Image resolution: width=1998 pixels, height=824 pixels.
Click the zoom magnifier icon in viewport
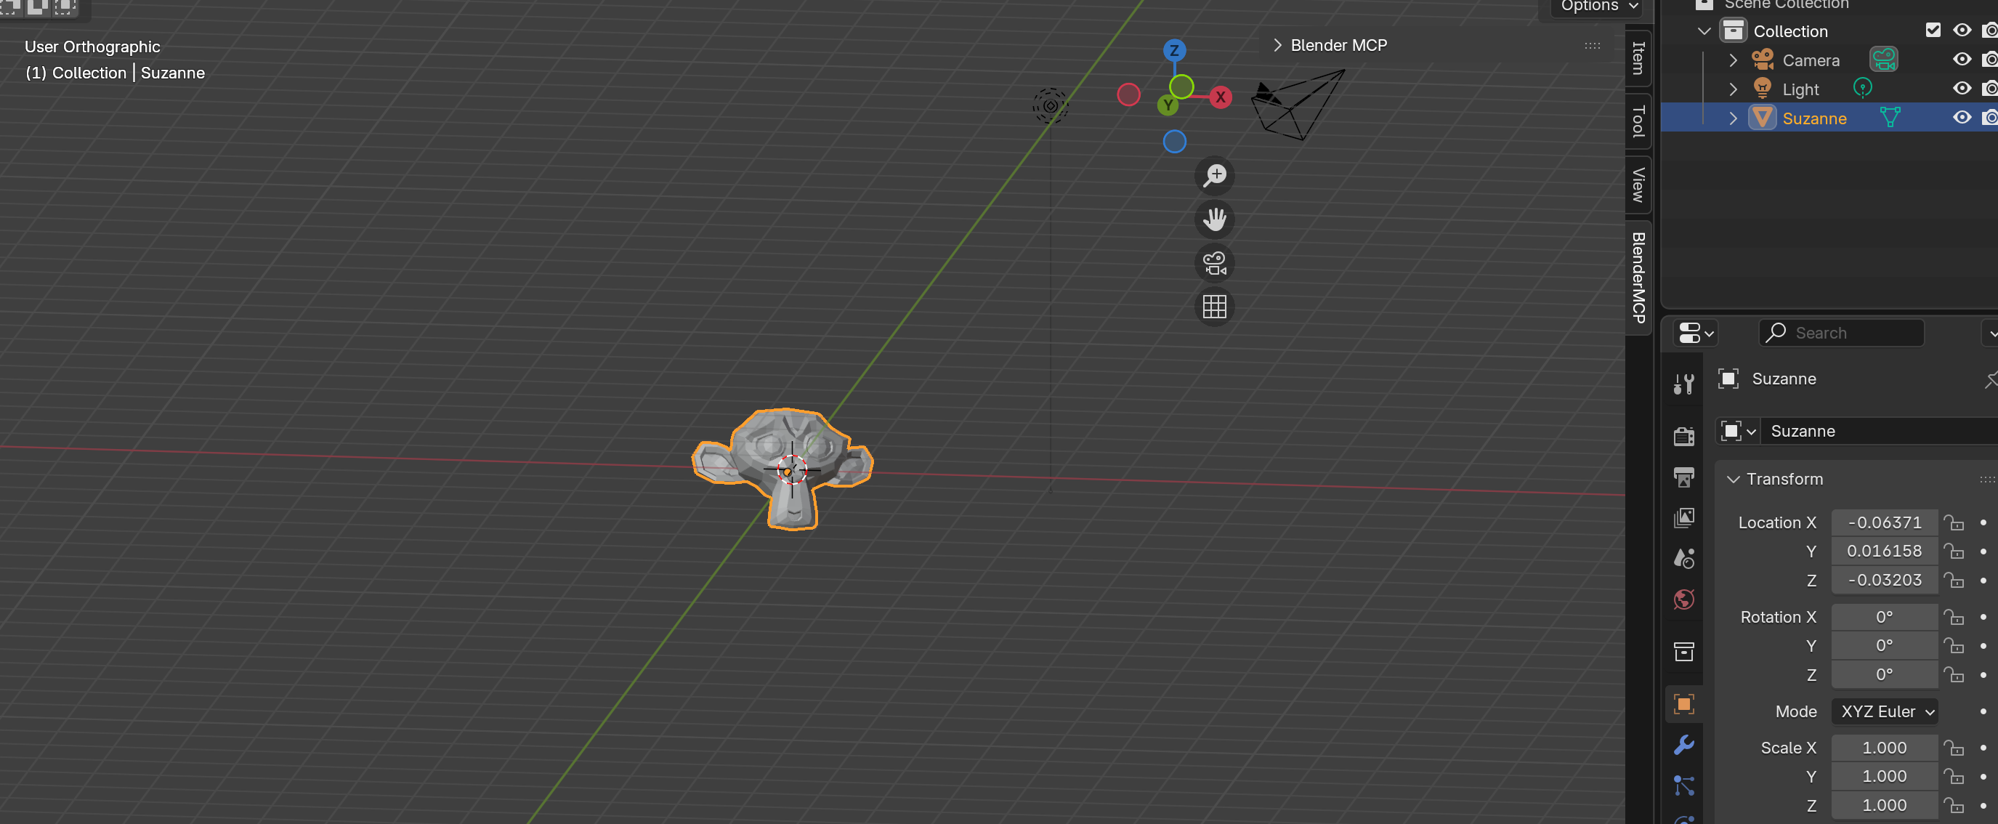click(1215, 175)
